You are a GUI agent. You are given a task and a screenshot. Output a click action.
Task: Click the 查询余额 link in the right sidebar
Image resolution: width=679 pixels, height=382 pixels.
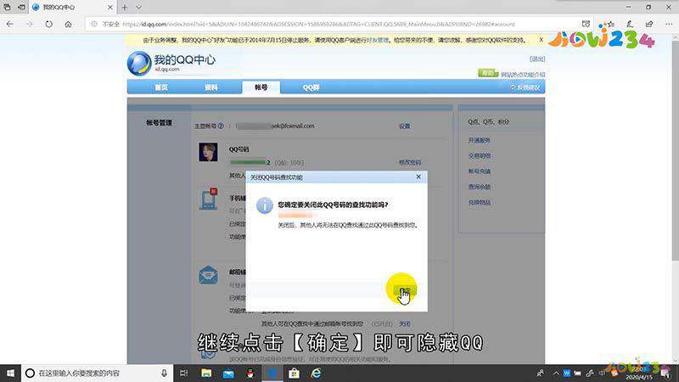pos(479,187)
